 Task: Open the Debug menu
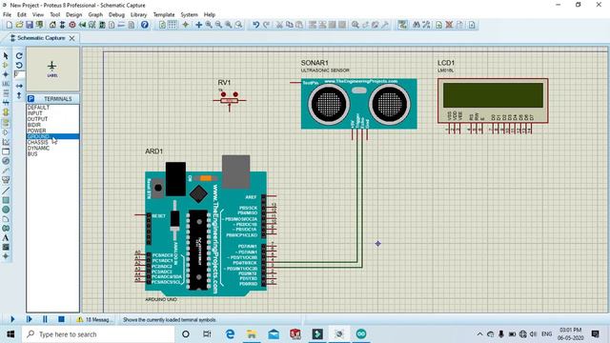click(116, 15)
